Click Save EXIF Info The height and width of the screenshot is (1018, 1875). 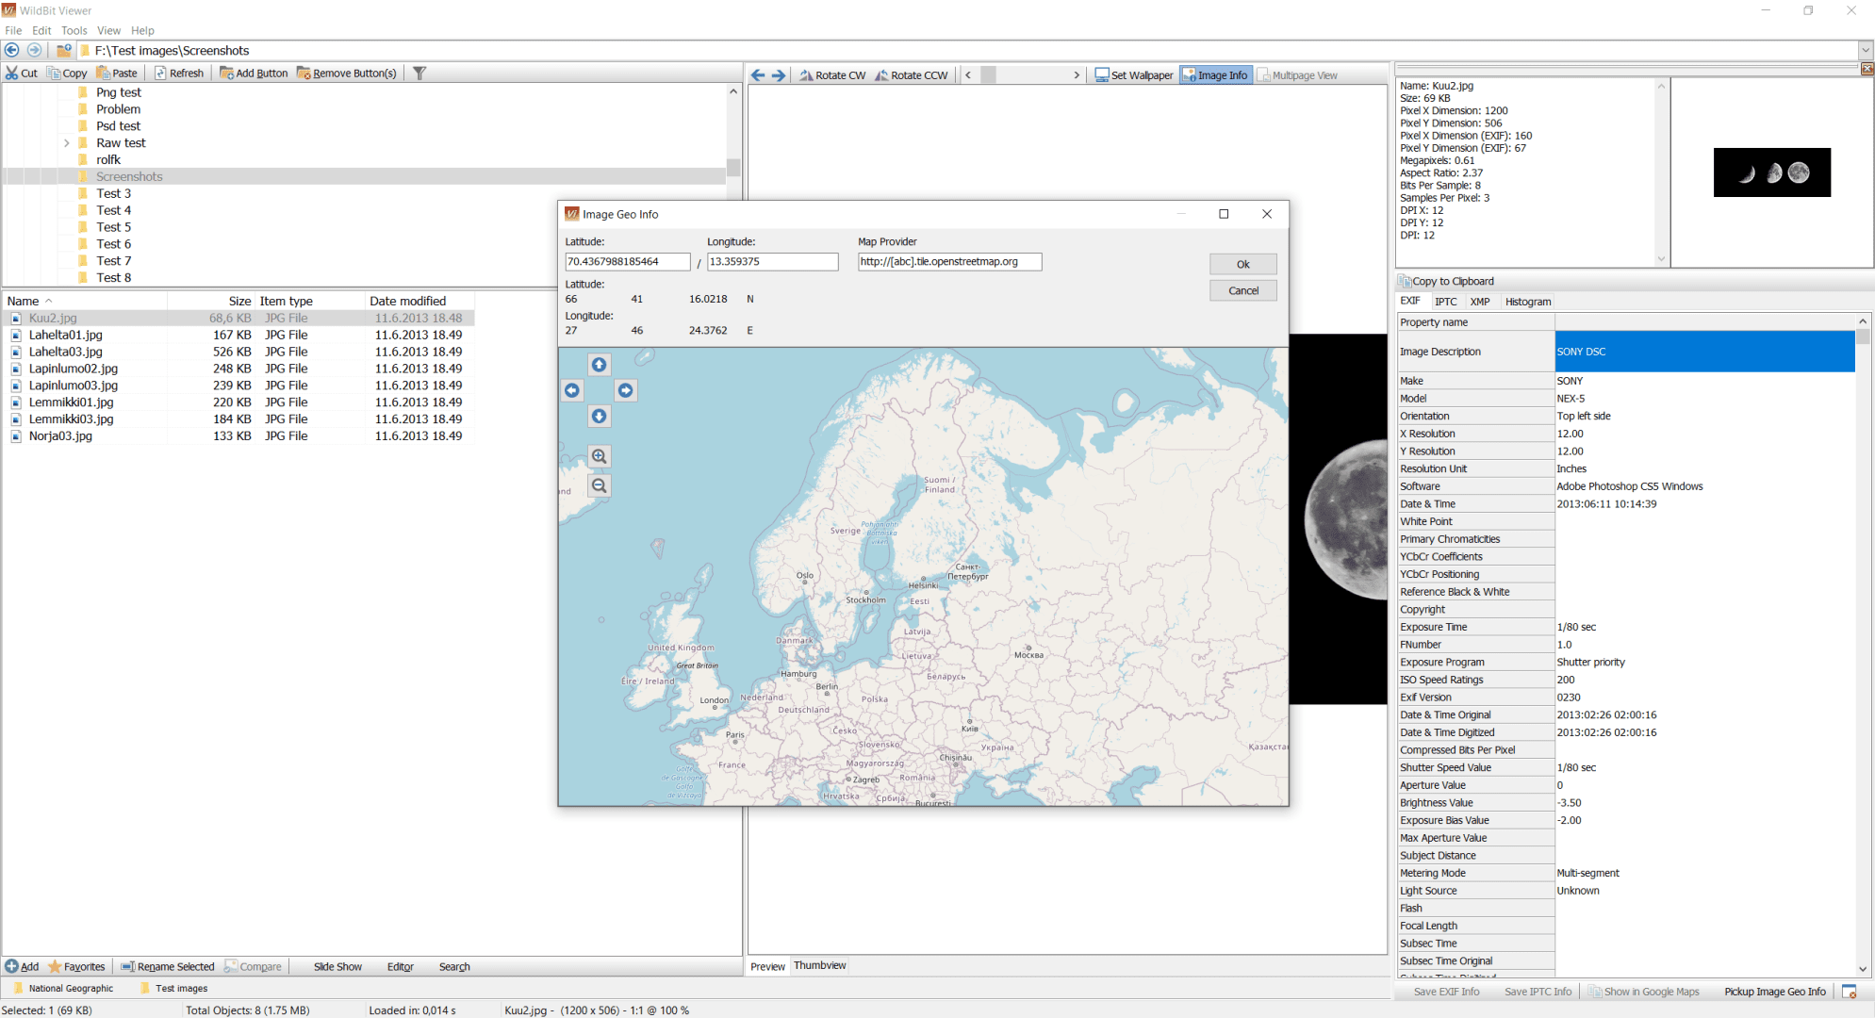click(1446, 992)
